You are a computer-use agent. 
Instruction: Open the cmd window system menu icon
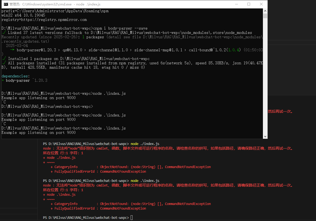[5, 4]
